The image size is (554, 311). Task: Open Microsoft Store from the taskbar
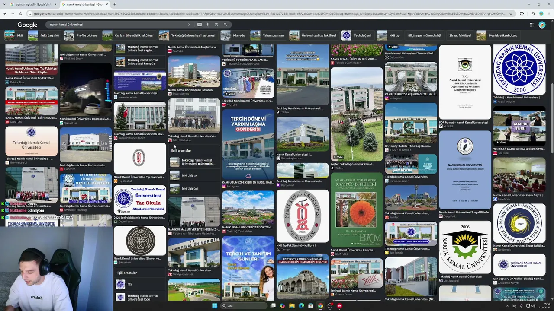(x=311, y=306)
